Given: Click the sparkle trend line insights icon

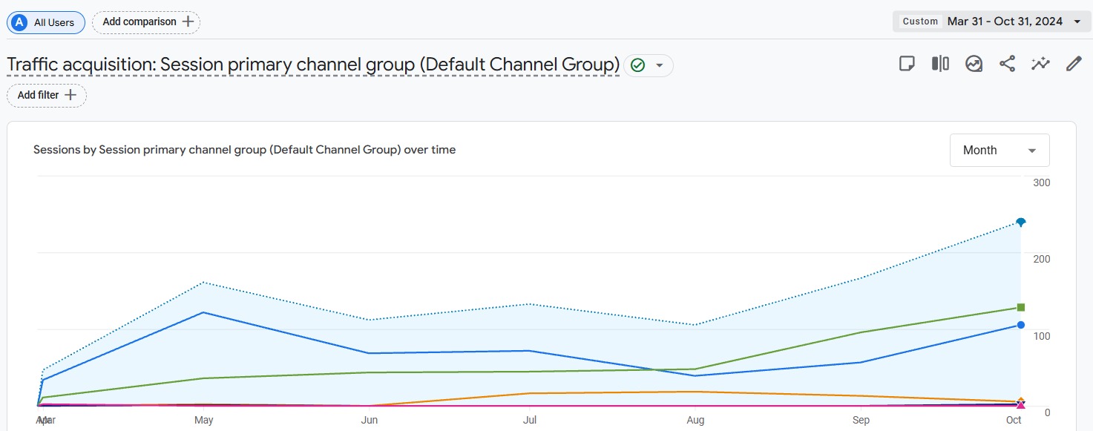Looking at the screenshot, I should coord(1040,64).
